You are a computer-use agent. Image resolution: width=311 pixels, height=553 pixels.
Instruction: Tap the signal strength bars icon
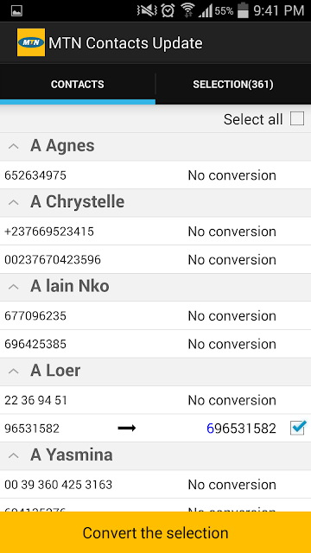(x=205, y=11)
